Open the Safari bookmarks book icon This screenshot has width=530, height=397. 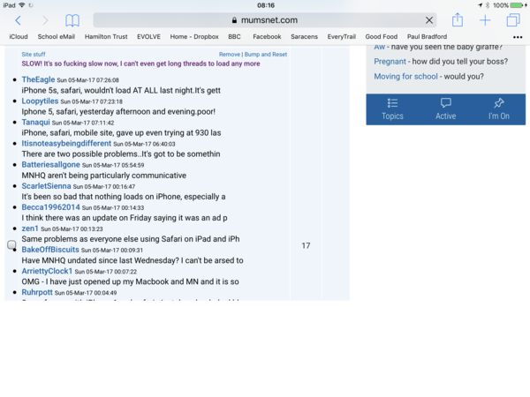72,20
